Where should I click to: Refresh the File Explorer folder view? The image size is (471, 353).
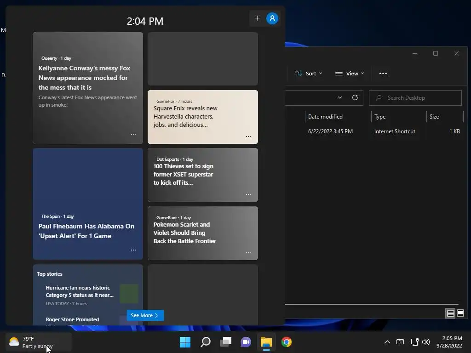point(355,97)
